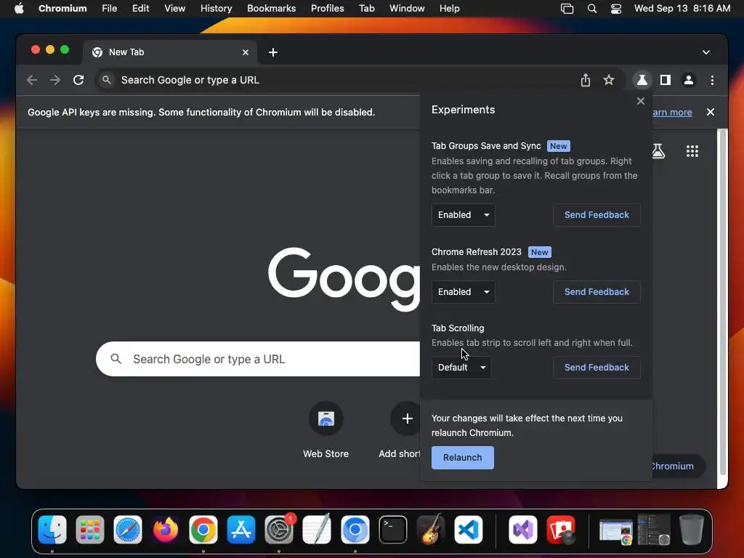Send Feedback for Chrome Refresh 2023
This screenshot has height=558, width=744.
pos(597,292)
